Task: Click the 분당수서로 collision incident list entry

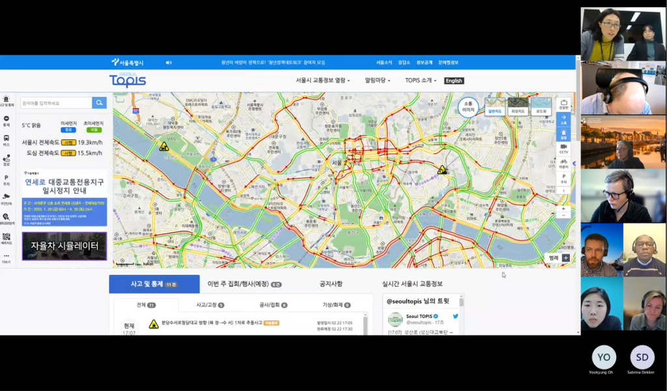Action: pos(212,323)
